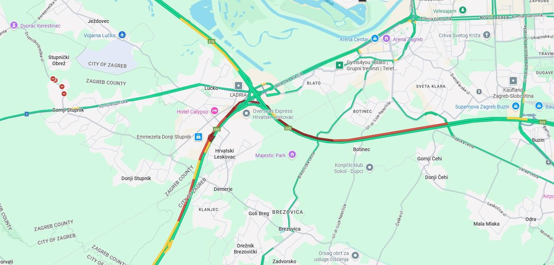Screen dimensions: 554x265
Task: Select the Dvorac Kerestinec castle marker
Action: pyautogui.click(x=14, y=25)
